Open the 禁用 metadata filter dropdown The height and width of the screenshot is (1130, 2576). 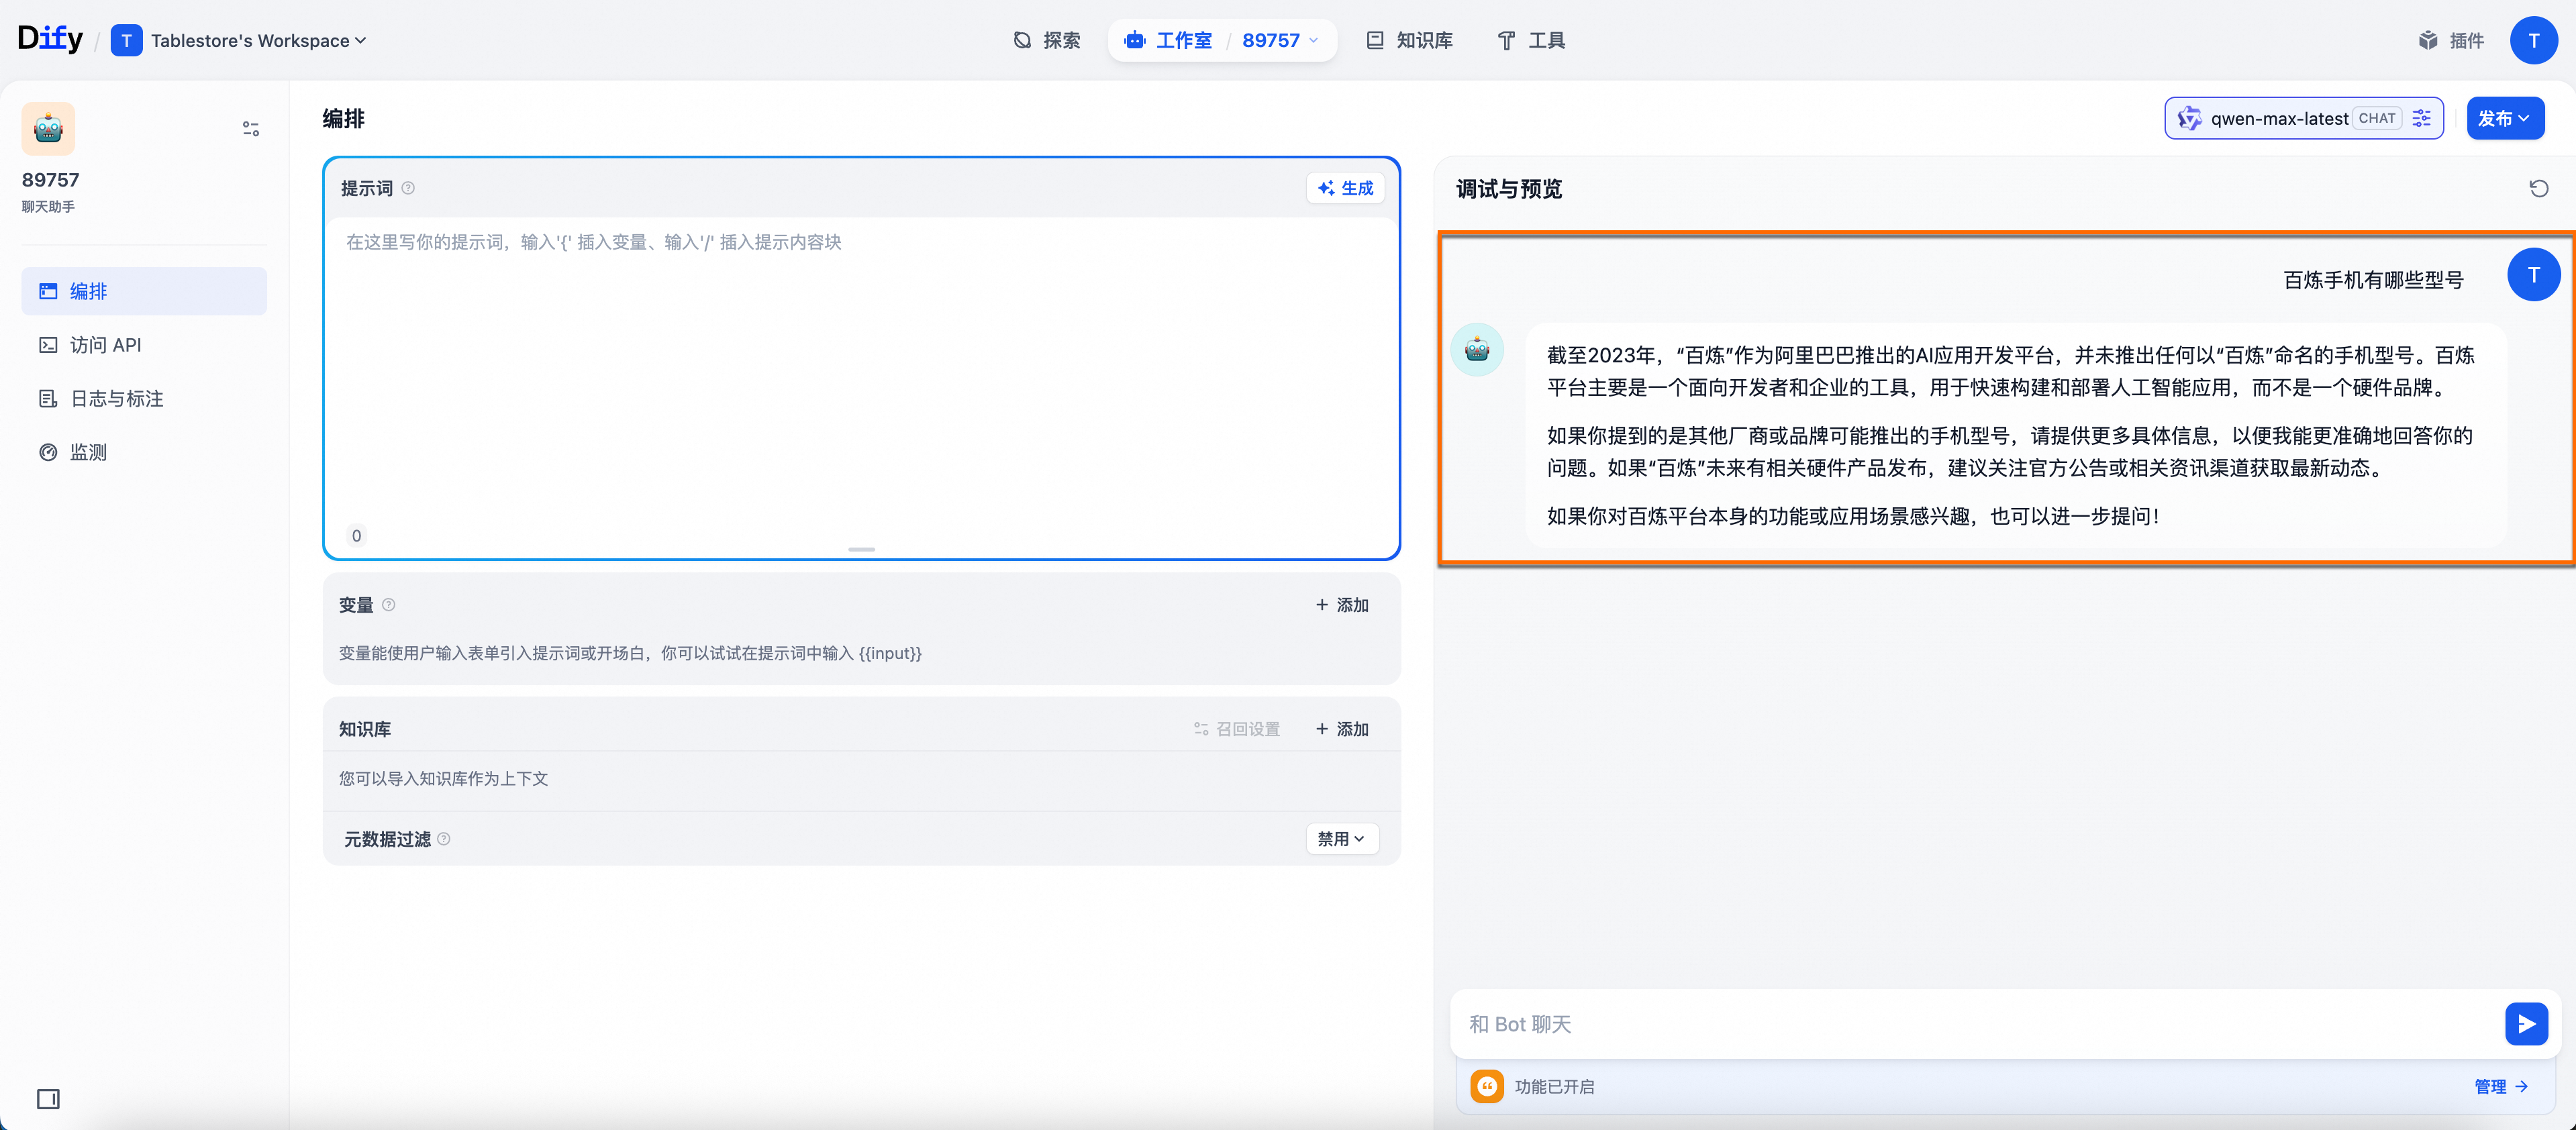[x=1342, y=838]
